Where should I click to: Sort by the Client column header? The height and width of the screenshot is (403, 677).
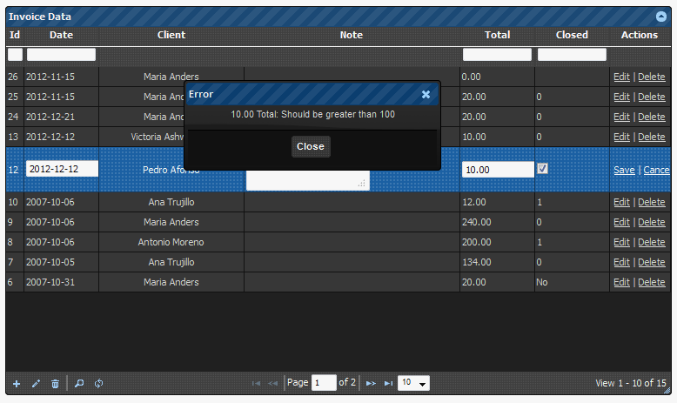pyautogui.click(x=171, y=35)
